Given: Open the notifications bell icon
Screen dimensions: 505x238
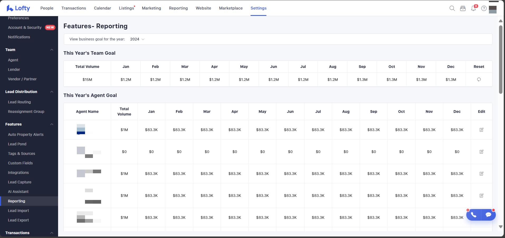Looking at the screenshot, I should [x=473, y=8].
